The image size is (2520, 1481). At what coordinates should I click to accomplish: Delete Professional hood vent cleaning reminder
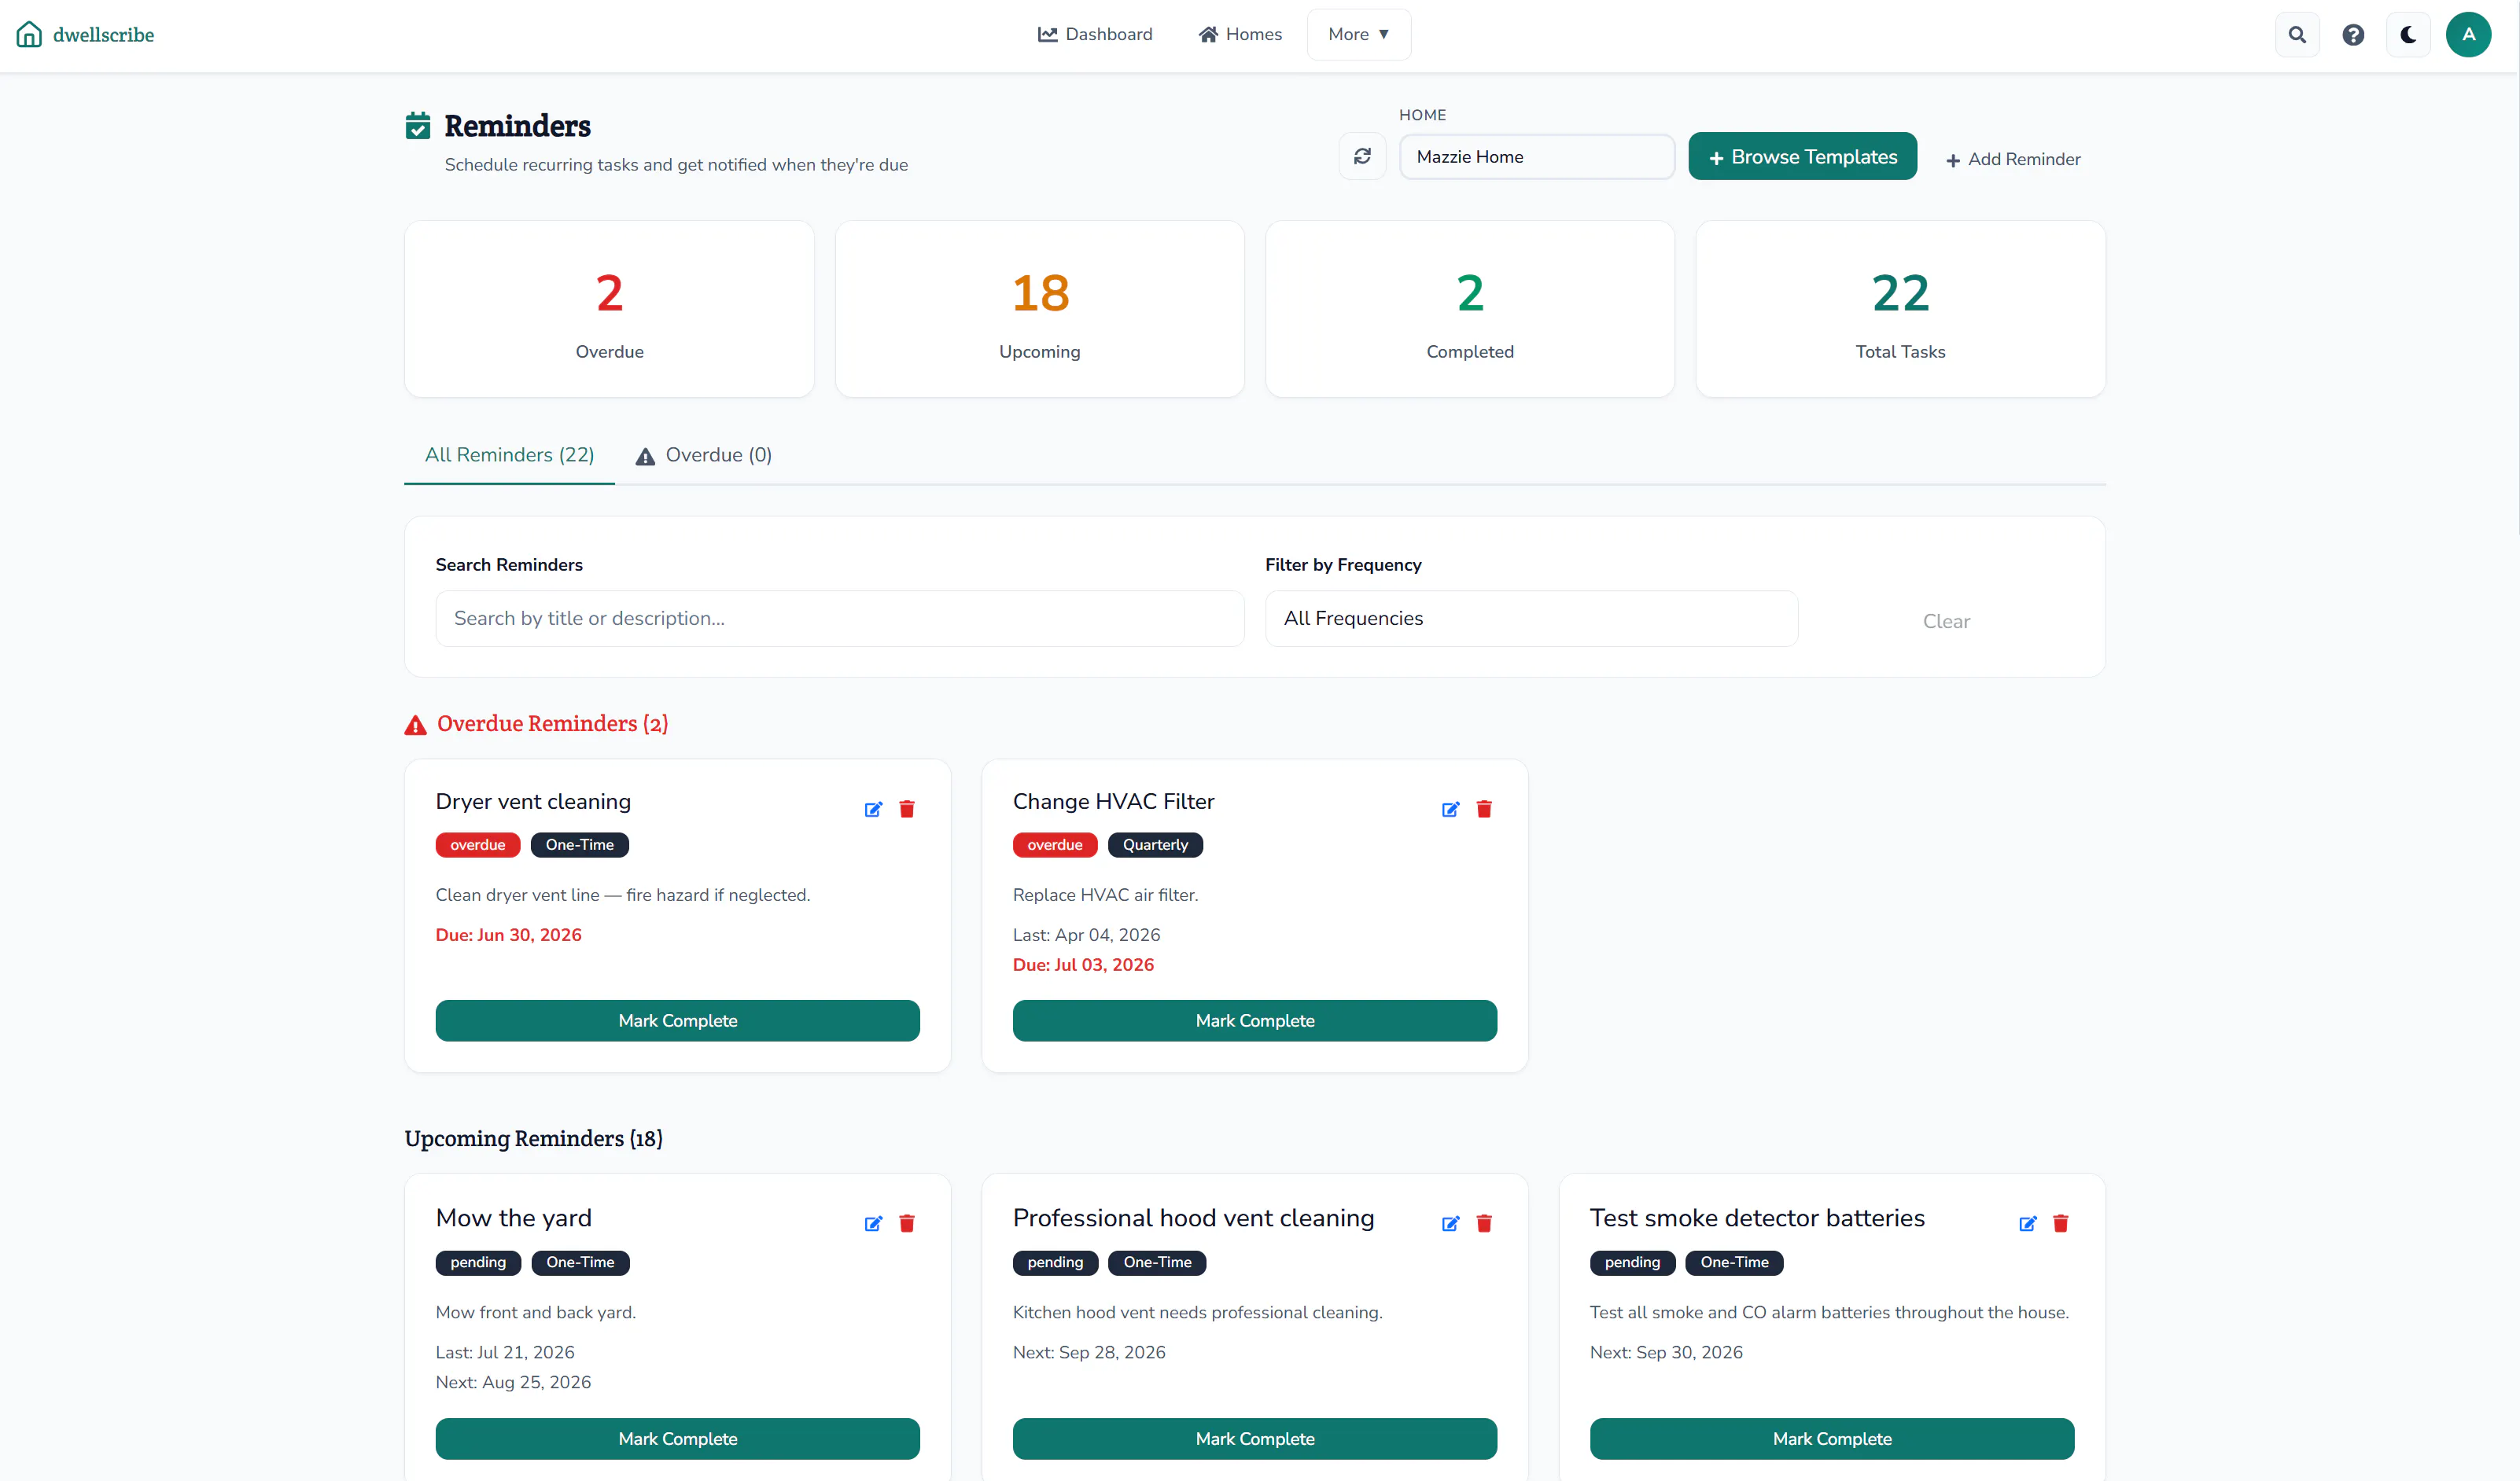[x=1484, y=1224]
